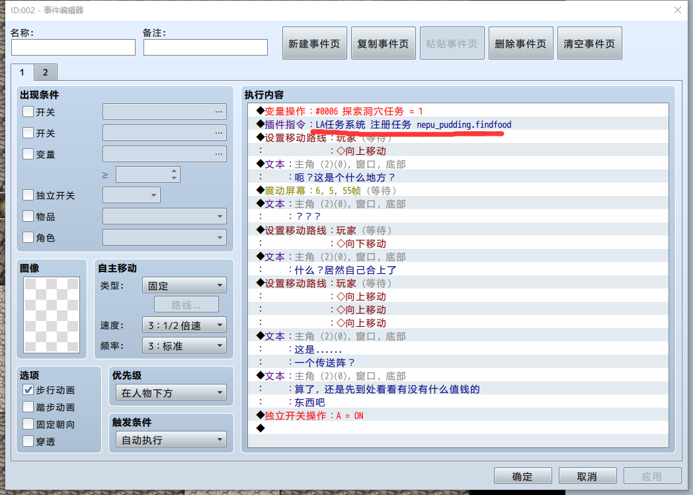Check the 穿透 option
The width and height of the screenshot is (693, 495).
pyautogui.click(x=28, y=441)
